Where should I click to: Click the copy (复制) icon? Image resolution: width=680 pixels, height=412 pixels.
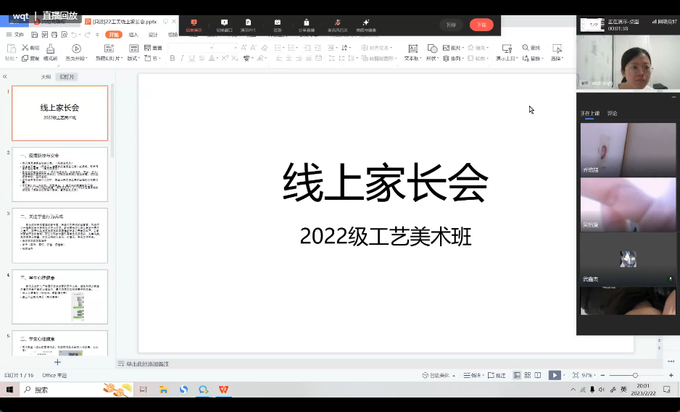coord(25,58)
